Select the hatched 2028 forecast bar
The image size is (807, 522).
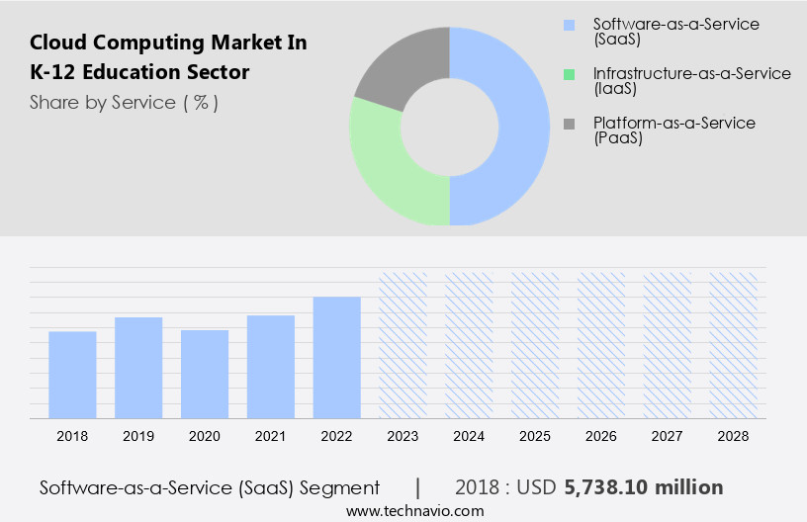tap(734, 344)
